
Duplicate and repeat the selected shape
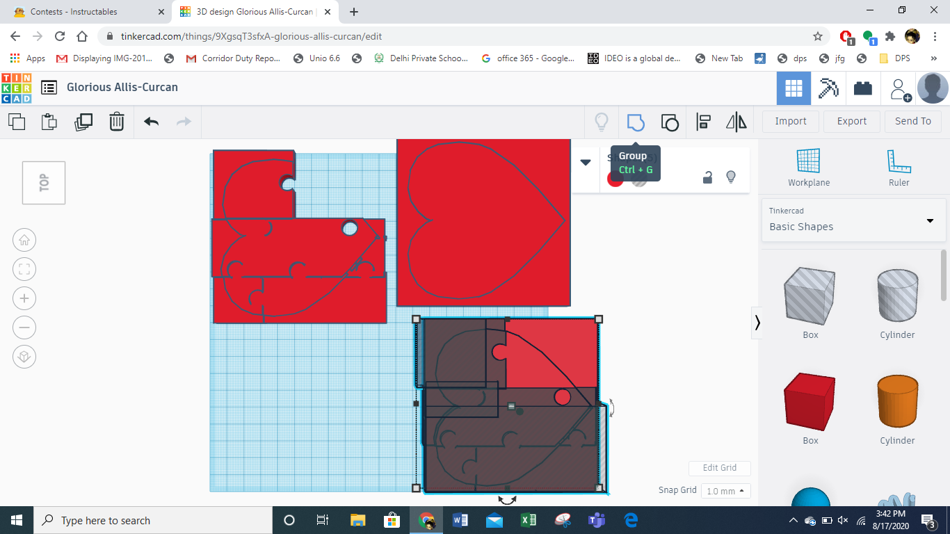(83, 122)
